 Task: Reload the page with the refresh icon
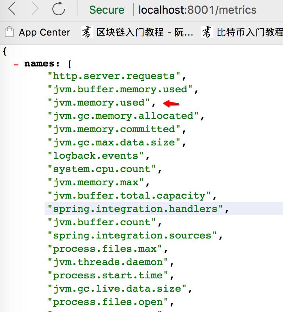pos(59,9)
